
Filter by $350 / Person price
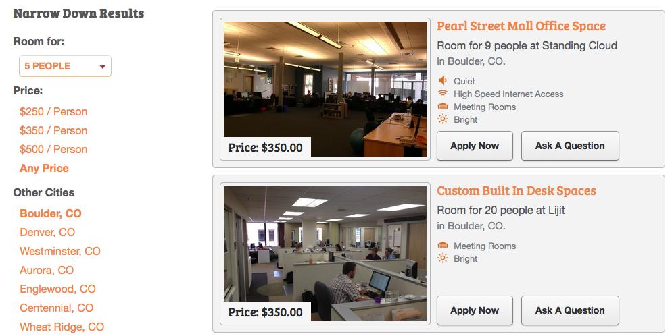[x=53, y=130]
